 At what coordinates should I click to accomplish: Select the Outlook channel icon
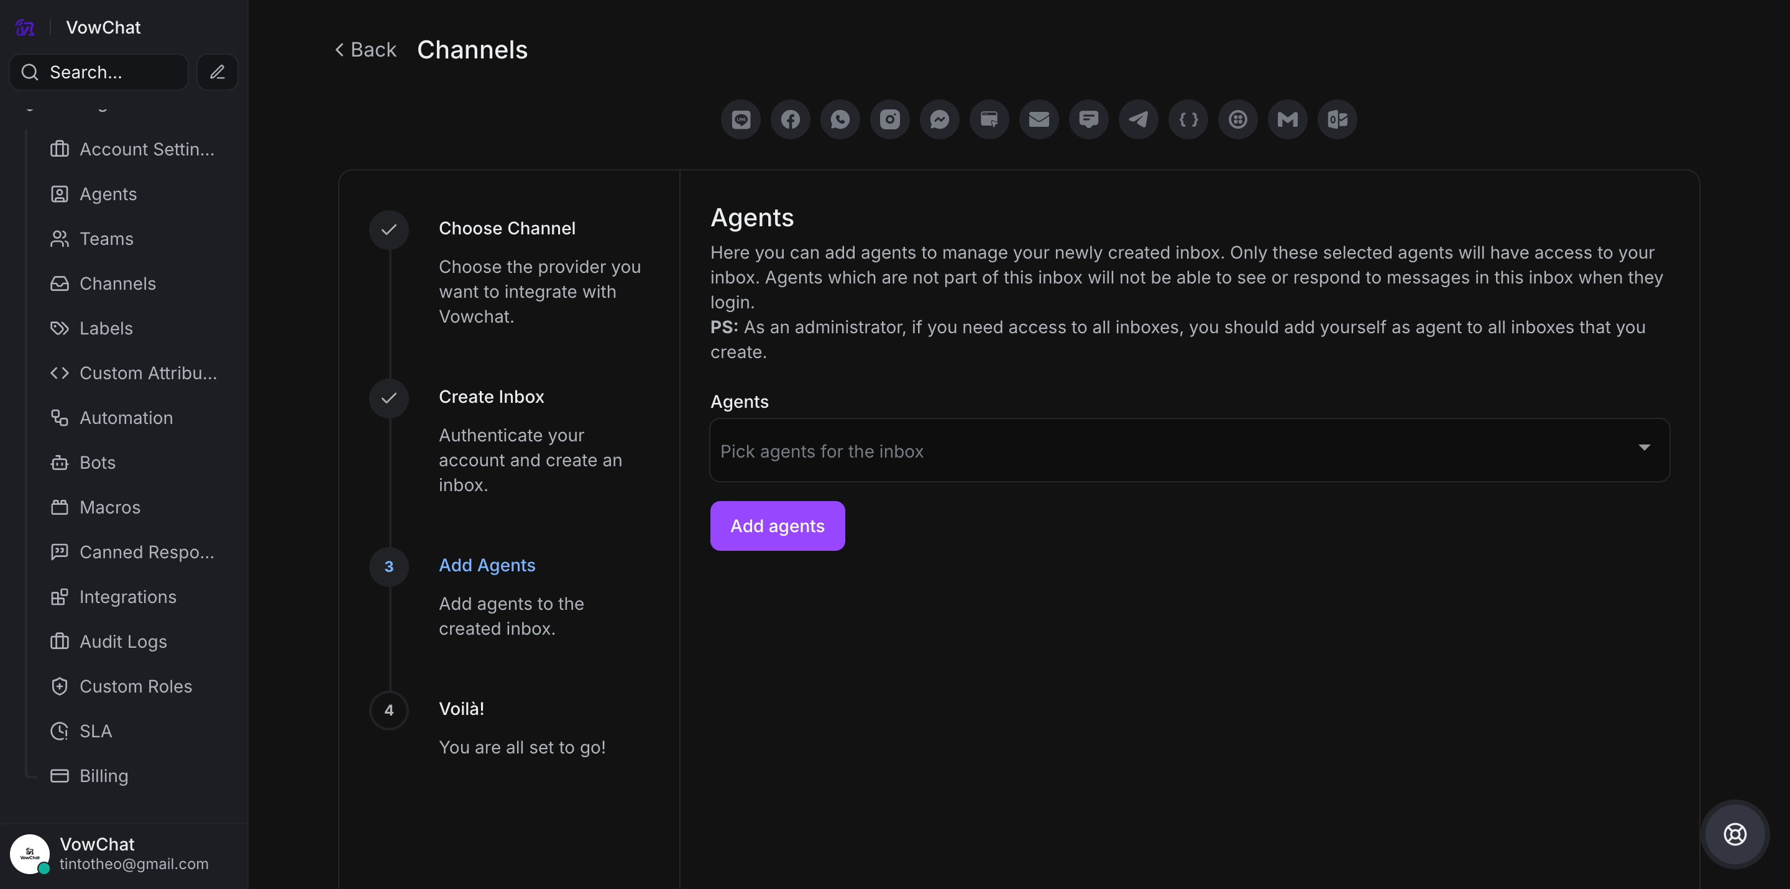coord(1337,119)
